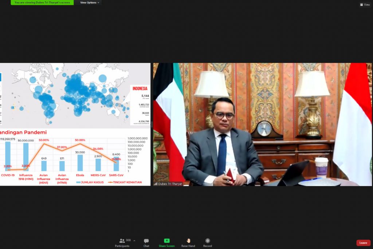This screenshot has height=249, width=373.
Task: Open the meeting Chat window
Action: 146,243
